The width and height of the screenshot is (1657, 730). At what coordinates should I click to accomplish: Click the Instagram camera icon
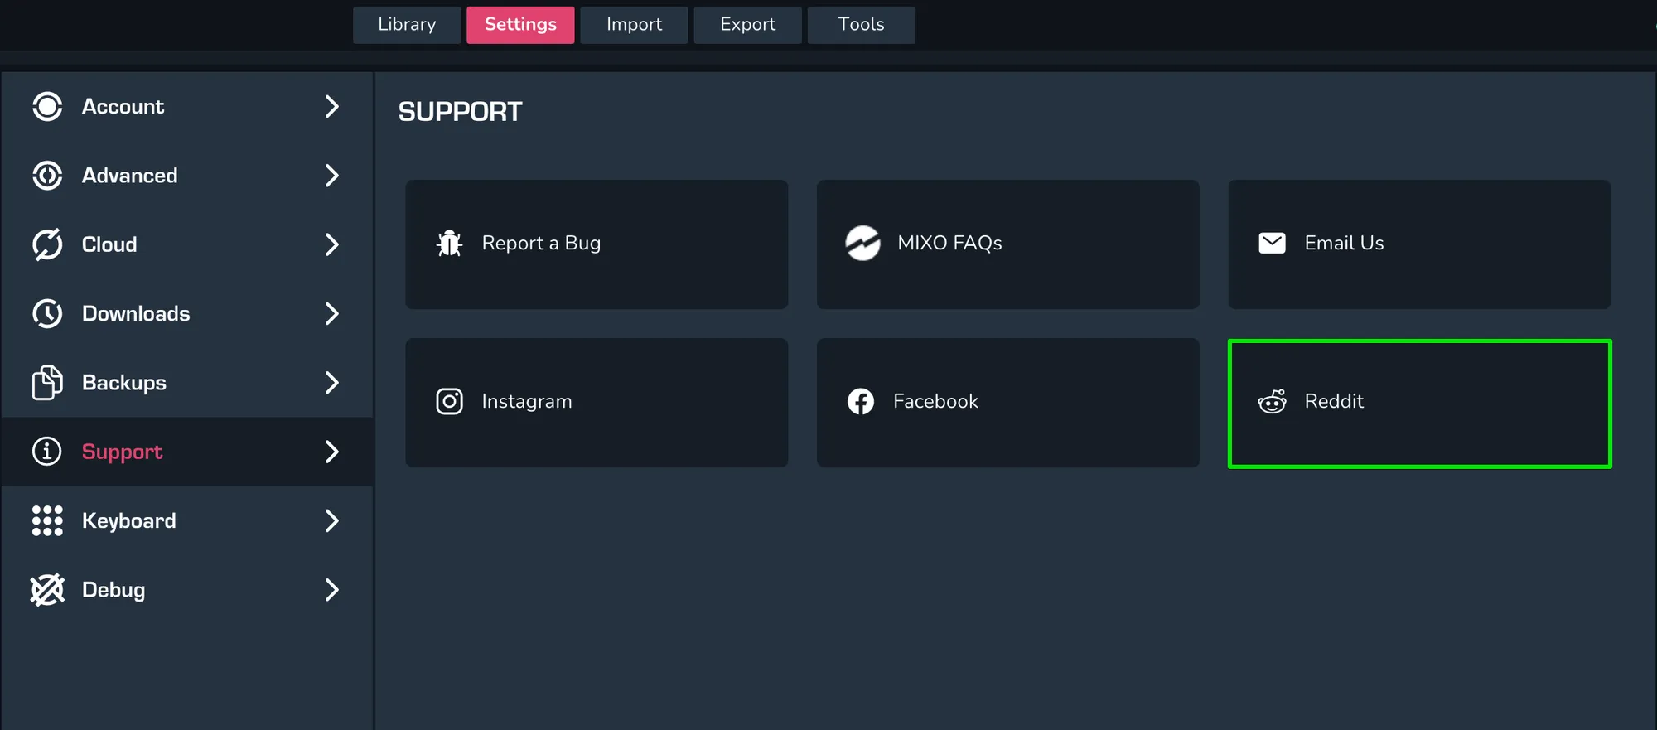[x=449, y=401]
